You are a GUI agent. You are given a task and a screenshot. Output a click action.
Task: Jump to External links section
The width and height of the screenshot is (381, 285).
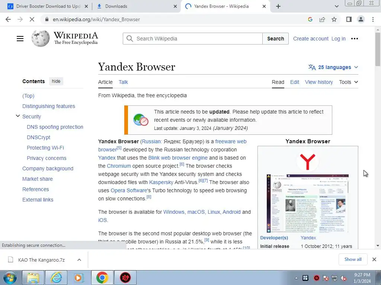(x=38, y=200)
